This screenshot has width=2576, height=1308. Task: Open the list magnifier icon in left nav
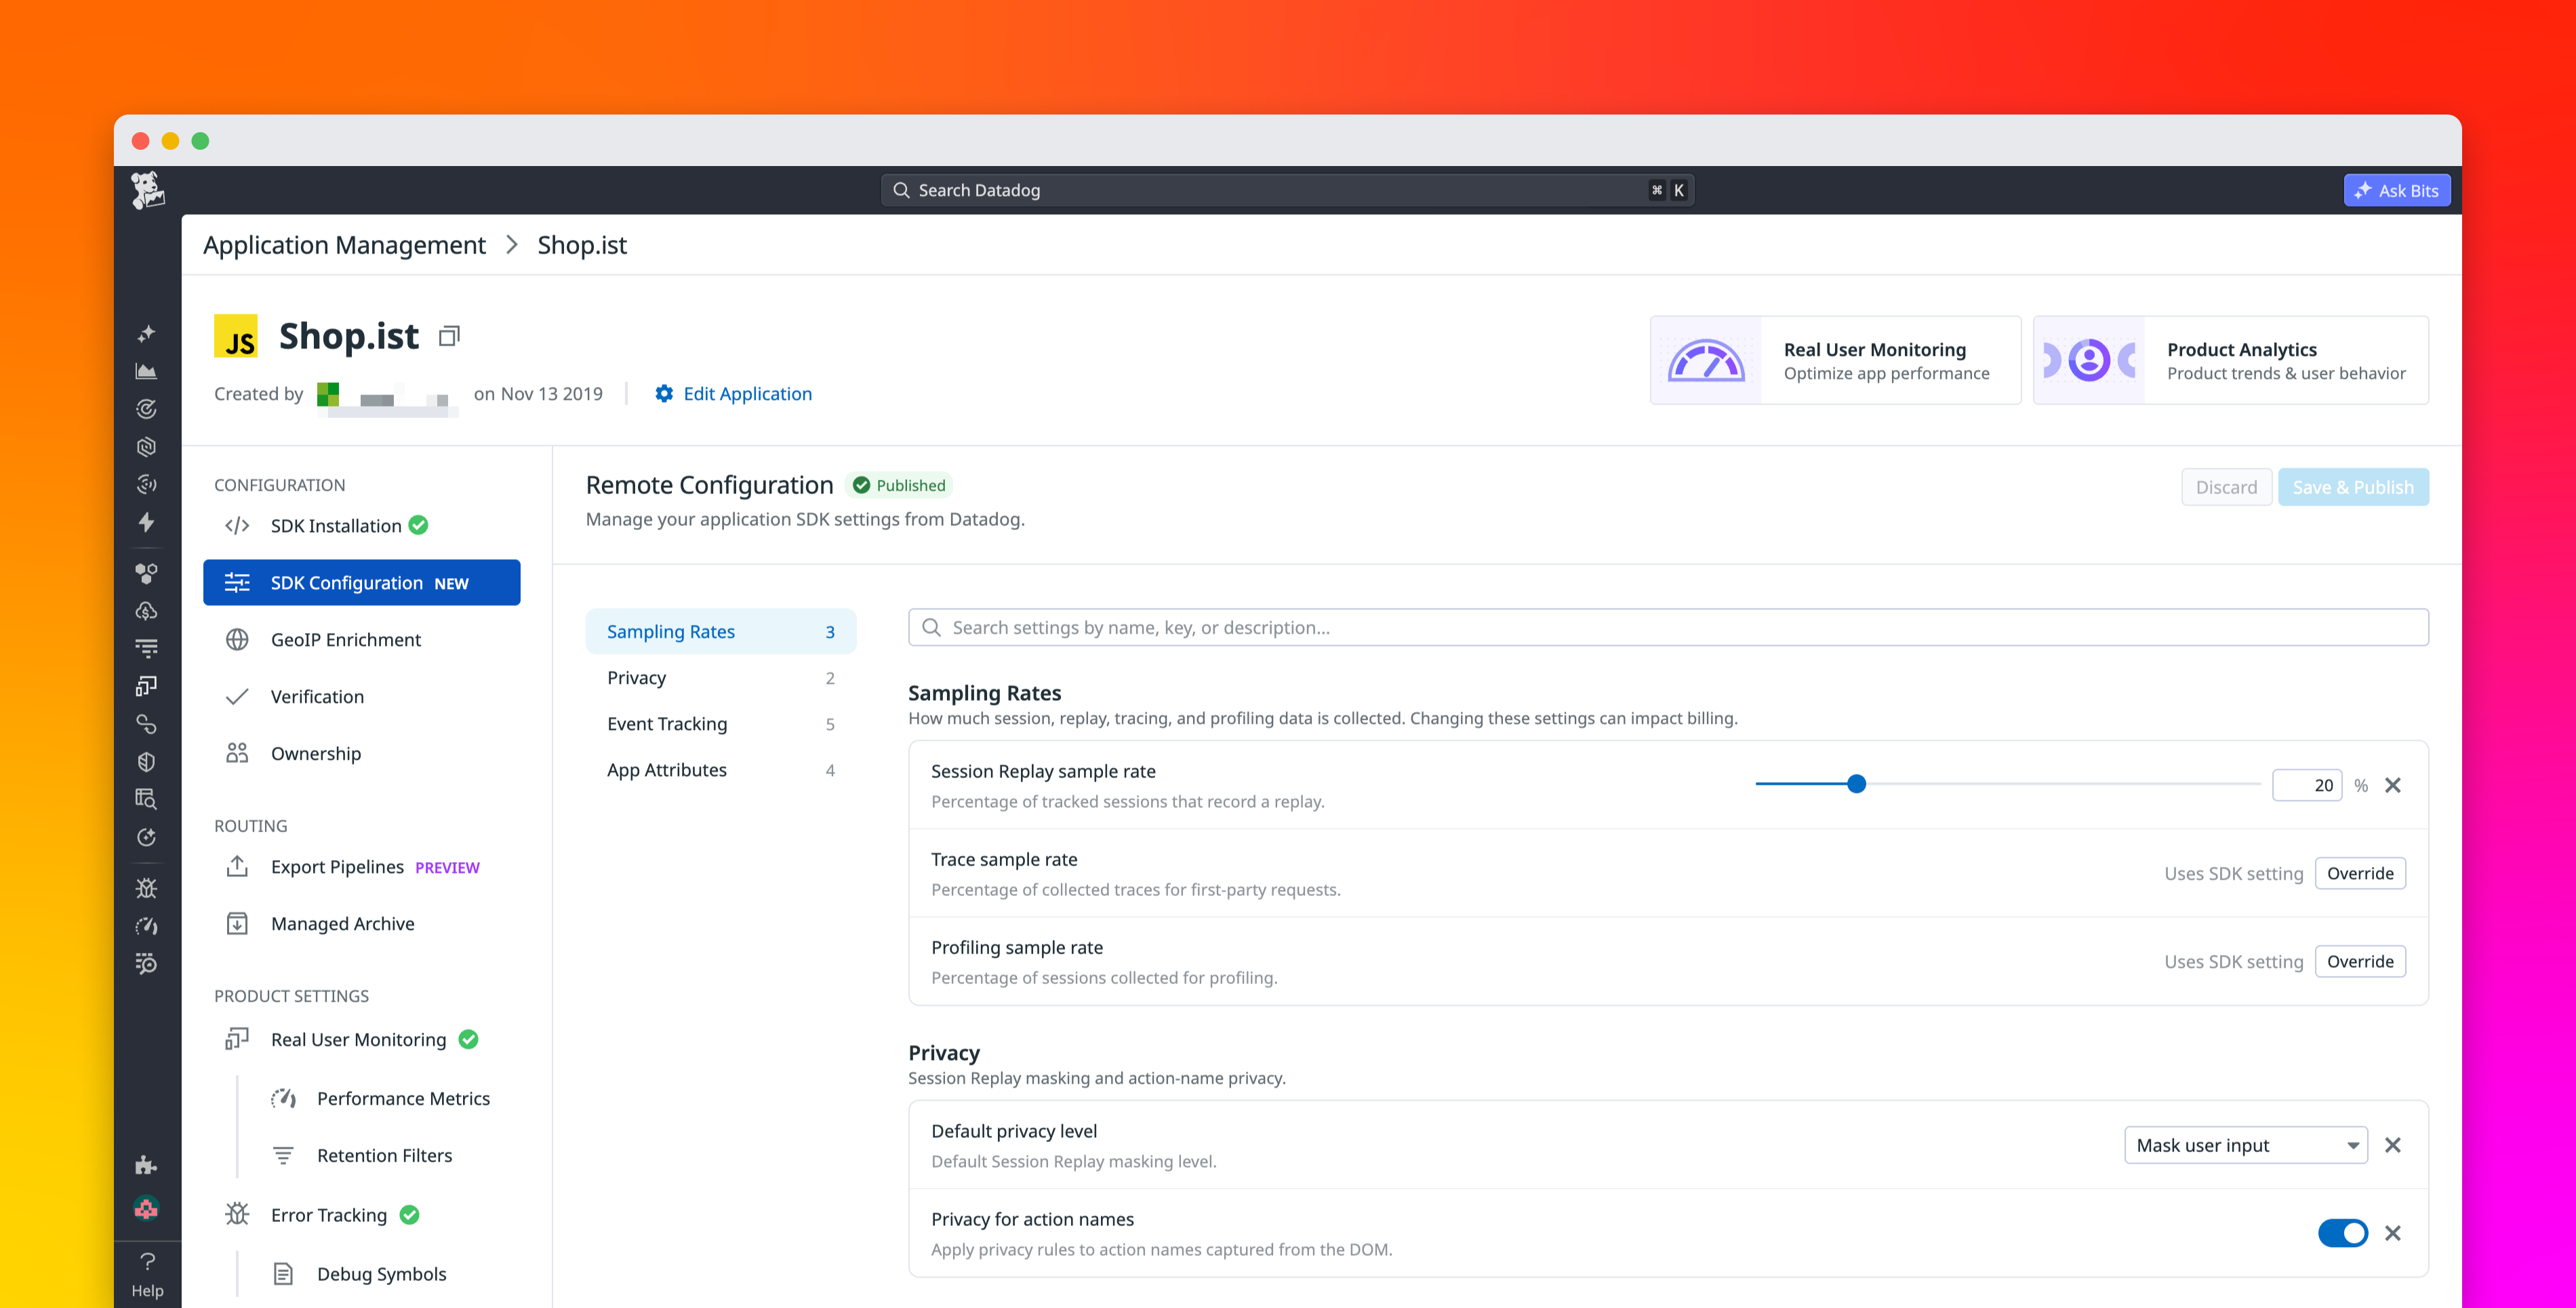click(146, 964)
